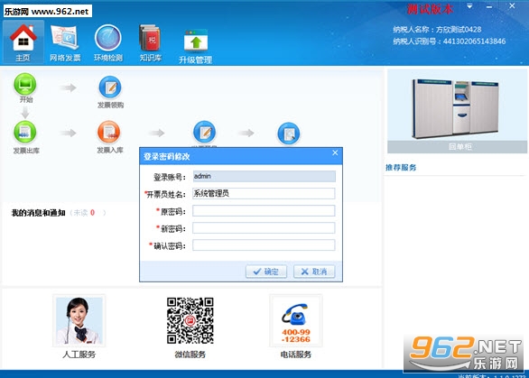Click the 微信服务 QR code

coord(190,320)
